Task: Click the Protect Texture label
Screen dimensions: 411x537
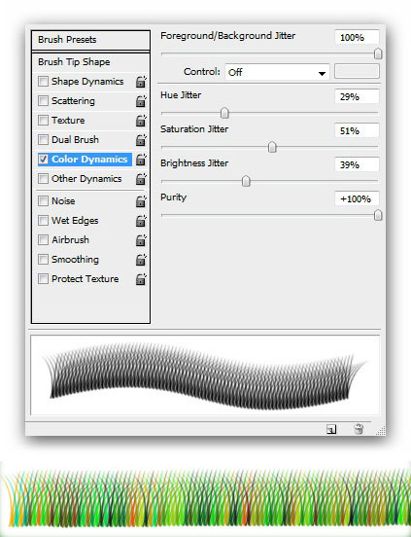Action: pyautogui.click(x=85, y=279)
